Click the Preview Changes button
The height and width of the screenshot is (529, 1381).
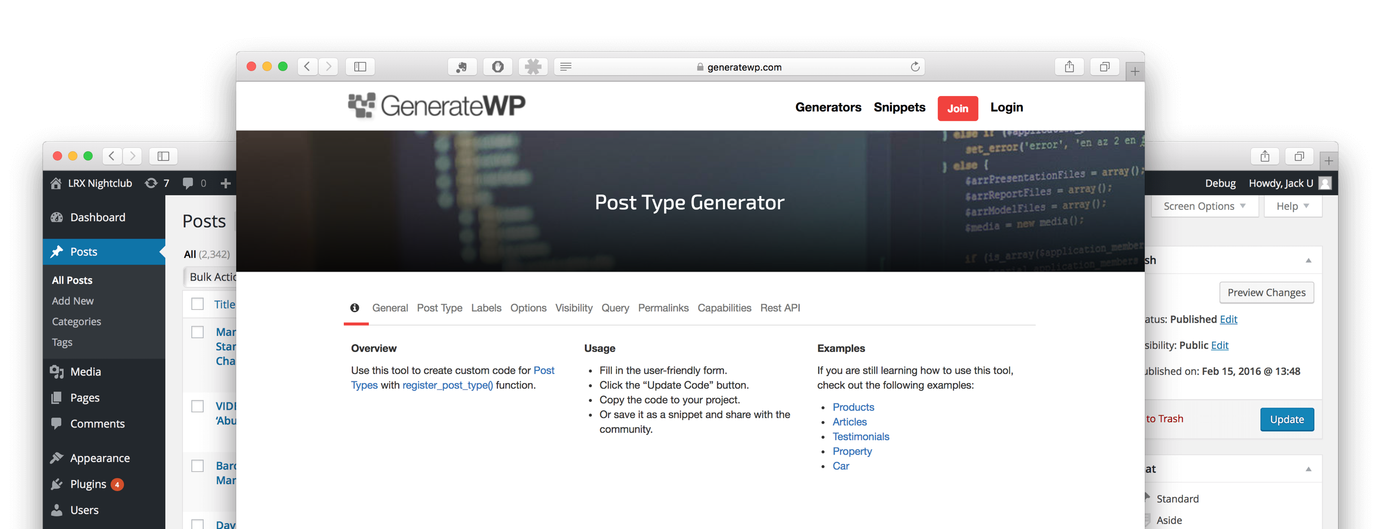click(1266, 293)
